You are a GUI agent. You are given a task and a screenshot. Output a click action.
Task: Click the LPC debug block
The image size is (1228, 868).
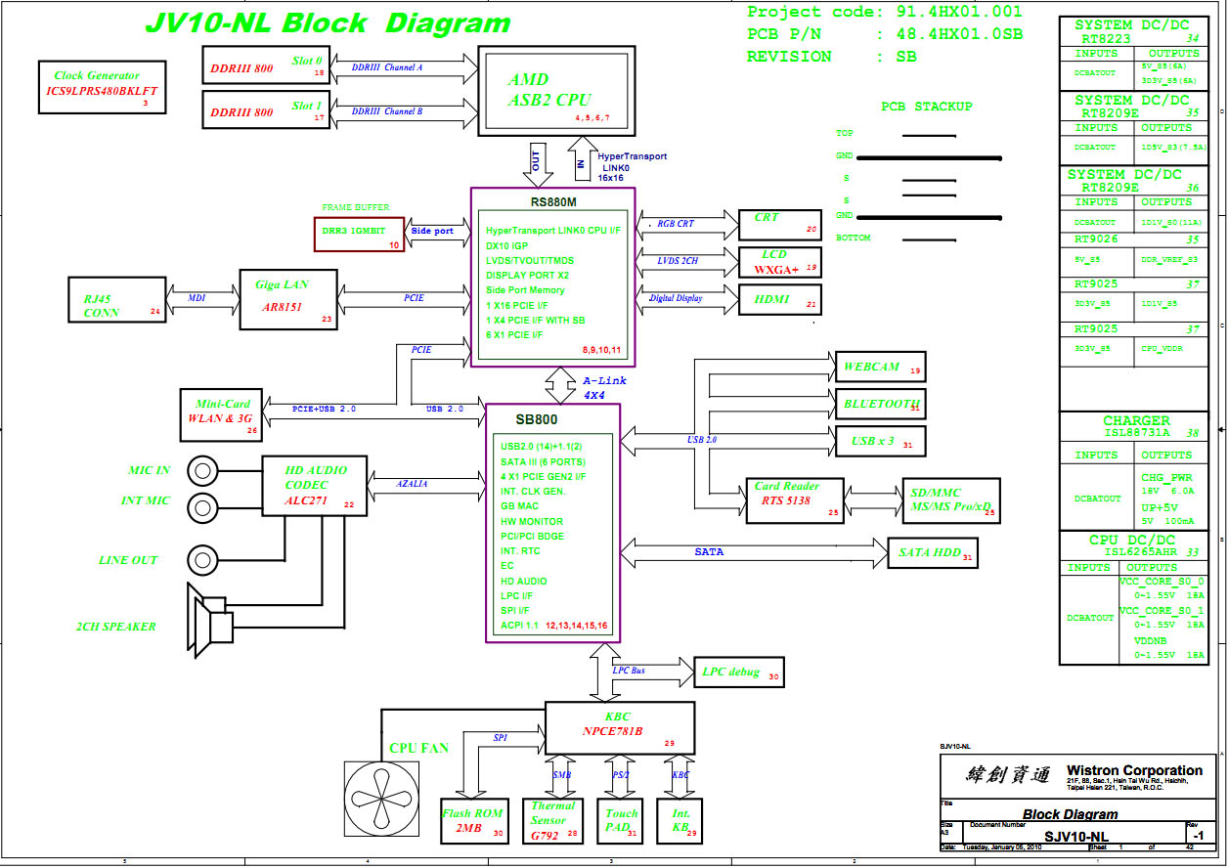tap(740, 673)
